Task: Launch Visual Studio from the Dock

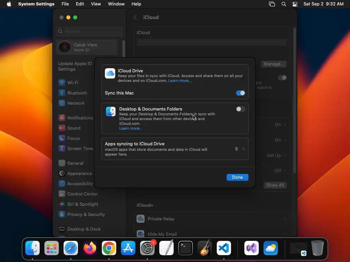Action: point(252,248)
